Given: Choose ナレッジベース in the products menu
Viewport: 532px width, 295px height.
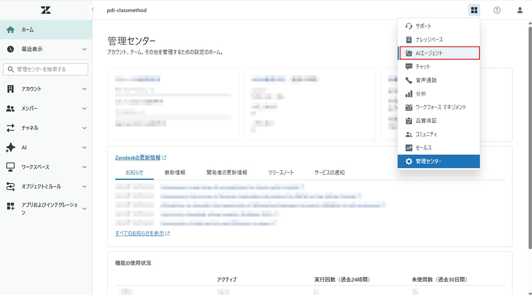Looking at the screenshot, I should [x=429, y=40].
